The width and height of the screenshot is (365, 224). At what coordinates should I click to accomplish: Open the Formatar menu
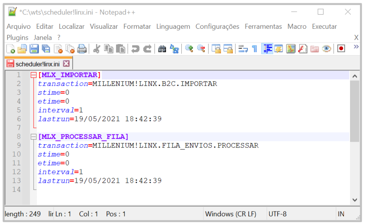(x=137, y=26)
